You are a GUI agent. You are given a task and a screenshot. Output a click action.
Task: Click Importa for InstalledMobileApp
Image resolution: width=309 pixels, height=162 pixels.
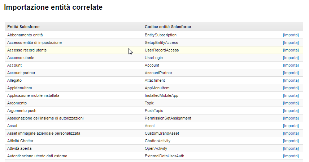[x=291, y=95]
